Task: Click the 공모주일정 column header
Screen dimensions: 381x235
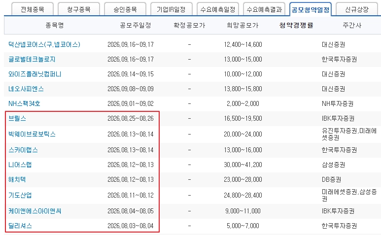Action: (x=136, y=25)
